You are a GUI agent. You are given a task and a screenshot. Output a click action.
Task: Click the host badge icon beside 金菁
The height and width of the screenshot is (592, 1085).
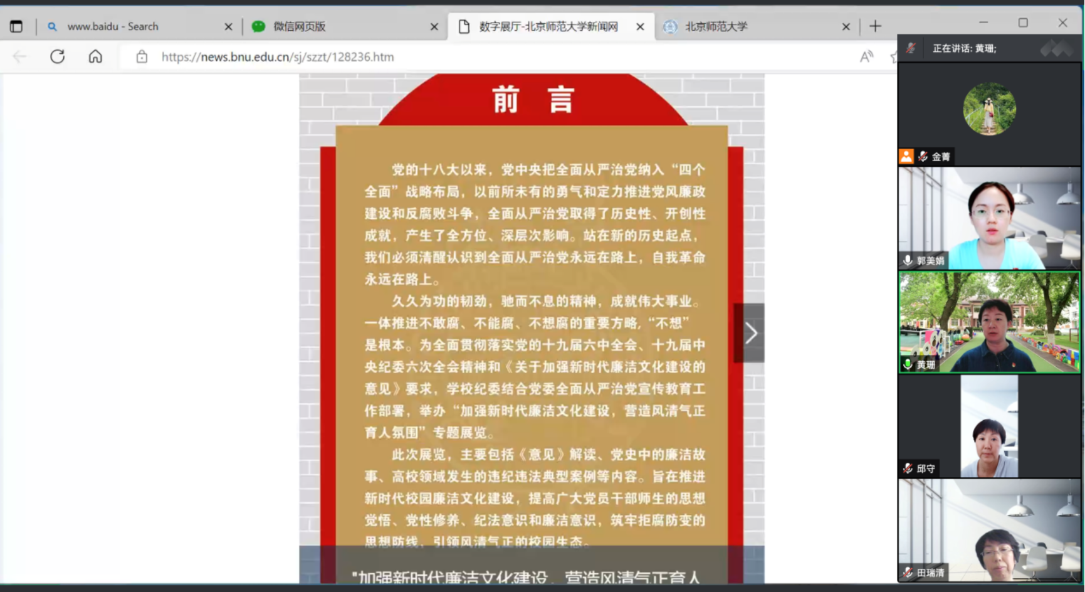906,156
